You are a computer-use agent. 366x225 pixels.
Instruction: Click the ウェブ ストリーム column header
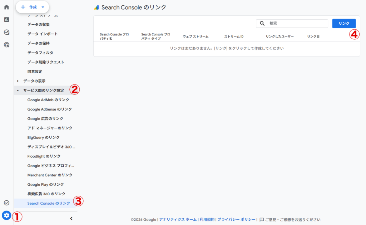(x=196, y=36)
